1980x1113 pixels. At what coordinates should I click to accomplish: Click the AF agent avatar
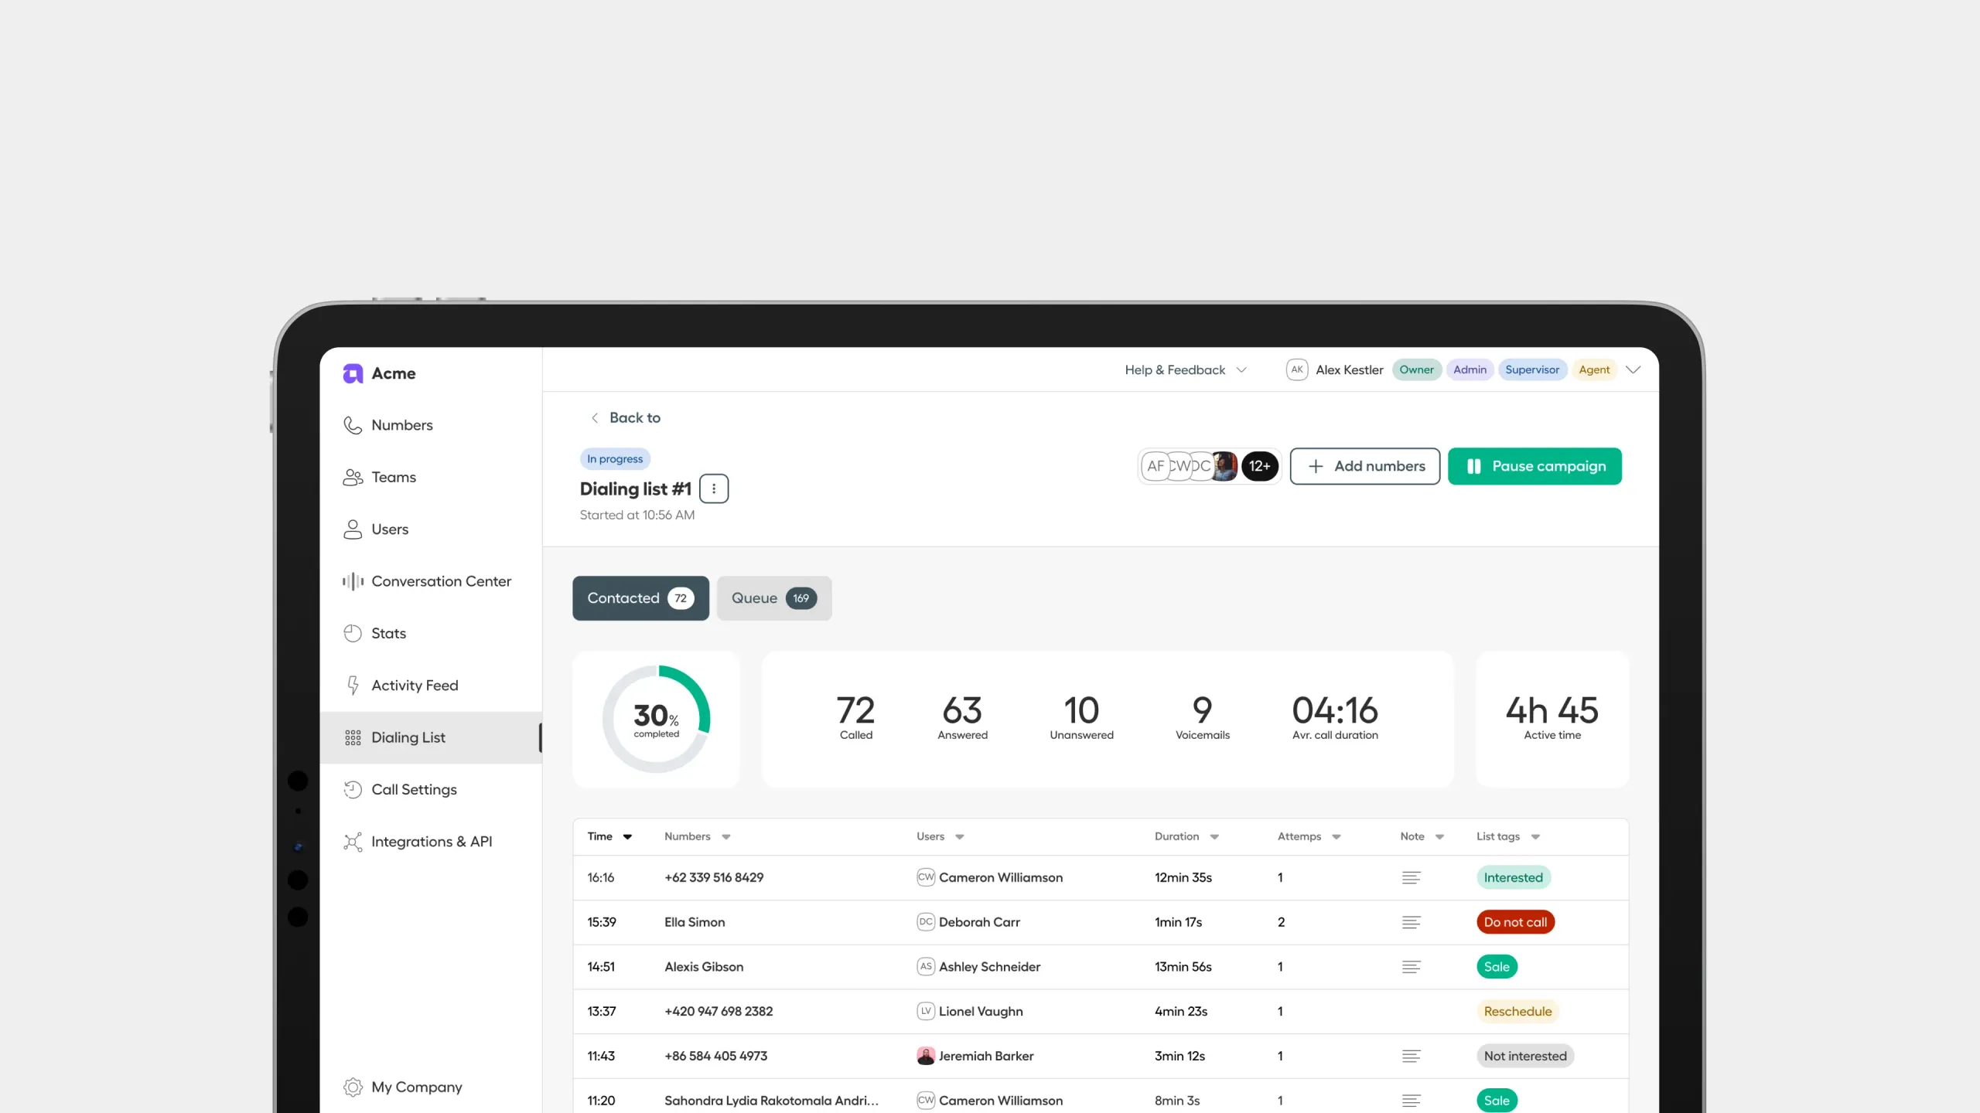pyautogui.click(x=1155, y=466)
